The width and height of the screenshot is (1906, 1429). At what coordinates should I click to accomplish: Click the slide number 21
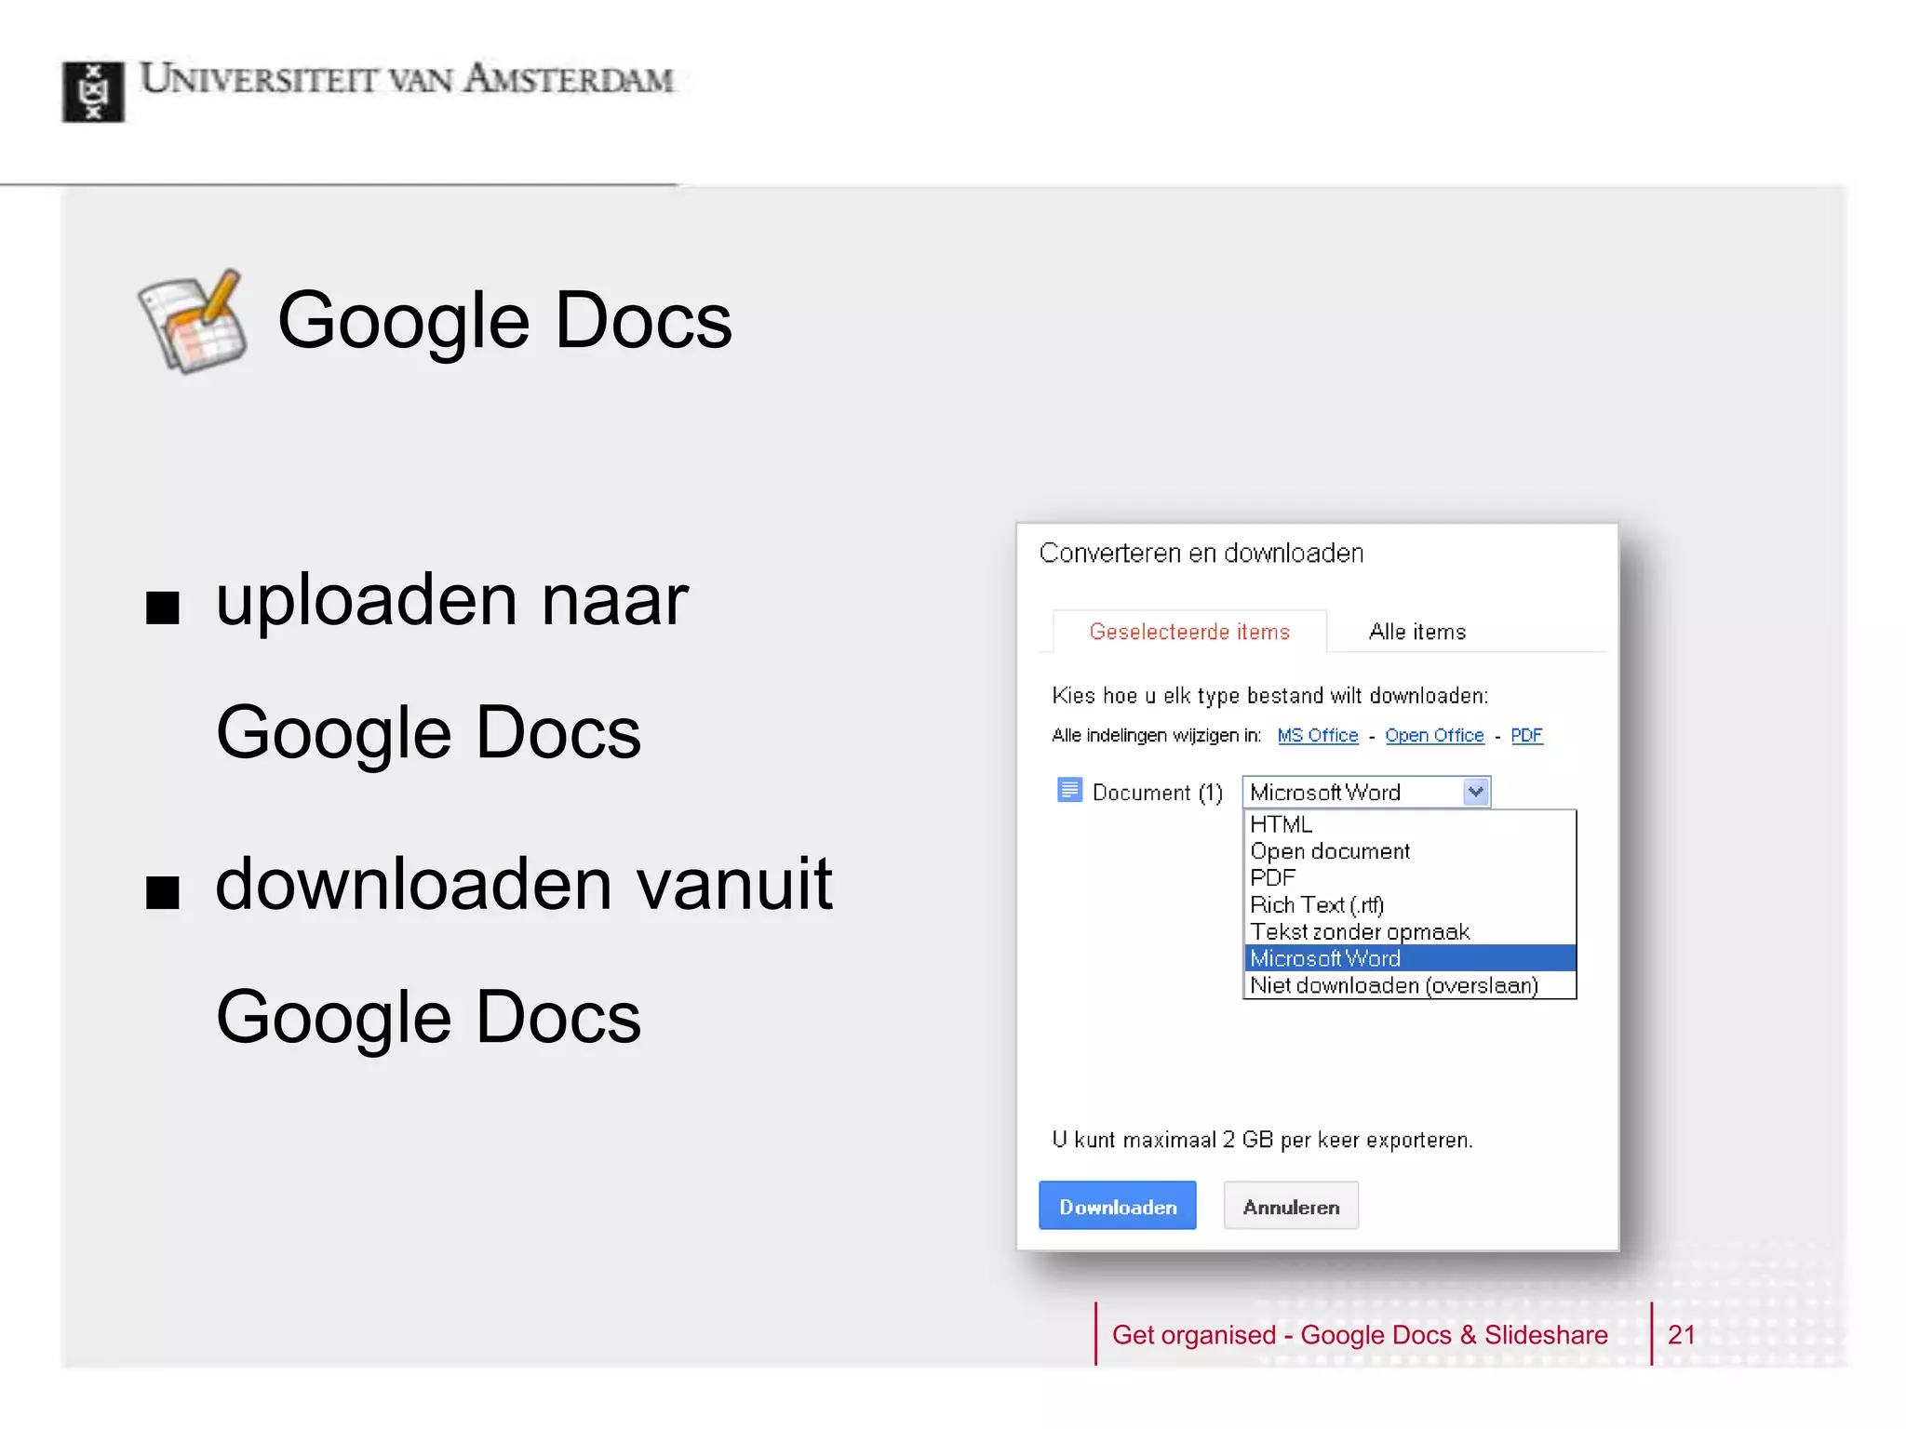coord(1681,1334)
